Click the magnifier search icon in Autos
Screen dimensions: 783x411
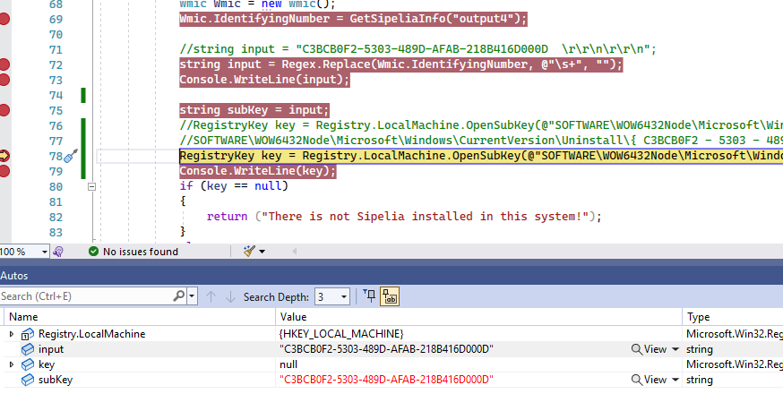click(x=179, y=296)
